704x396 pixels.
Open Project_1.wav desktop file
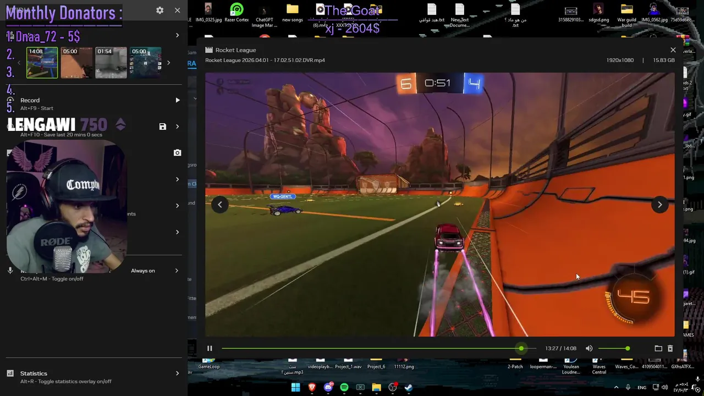point(348,364)
